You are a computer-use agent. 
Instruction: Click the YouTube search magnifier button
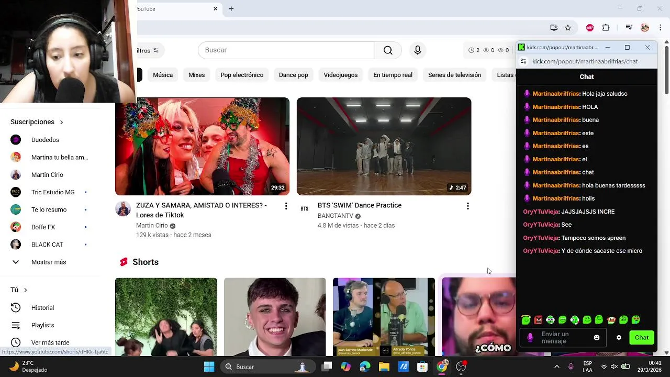pyautogui.click(x=388, y=50)
